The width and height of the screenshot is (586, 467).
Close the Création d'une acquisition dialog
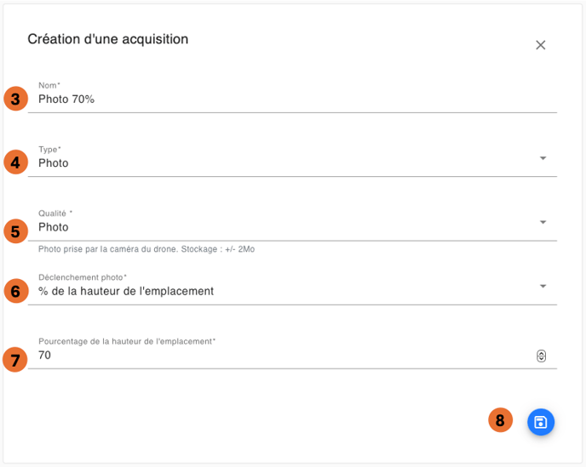(x=540, y=45)
